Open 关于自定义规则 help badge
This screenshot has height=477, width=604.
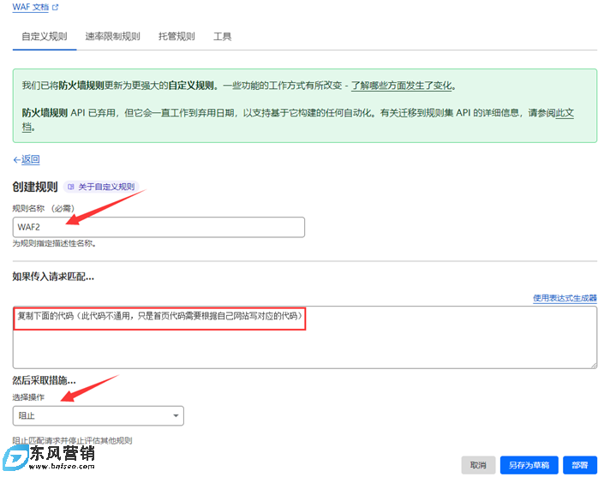pos(101,187)
